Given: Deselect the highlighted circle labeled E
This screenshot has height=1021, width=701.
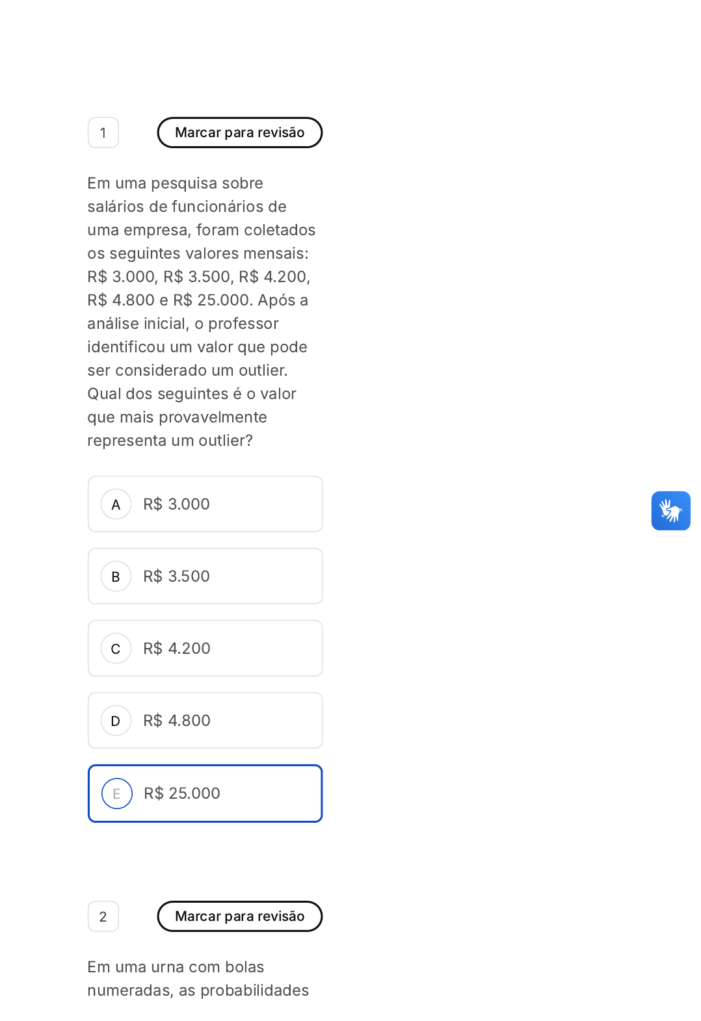Looking at the screenshot, I should 117,794.
